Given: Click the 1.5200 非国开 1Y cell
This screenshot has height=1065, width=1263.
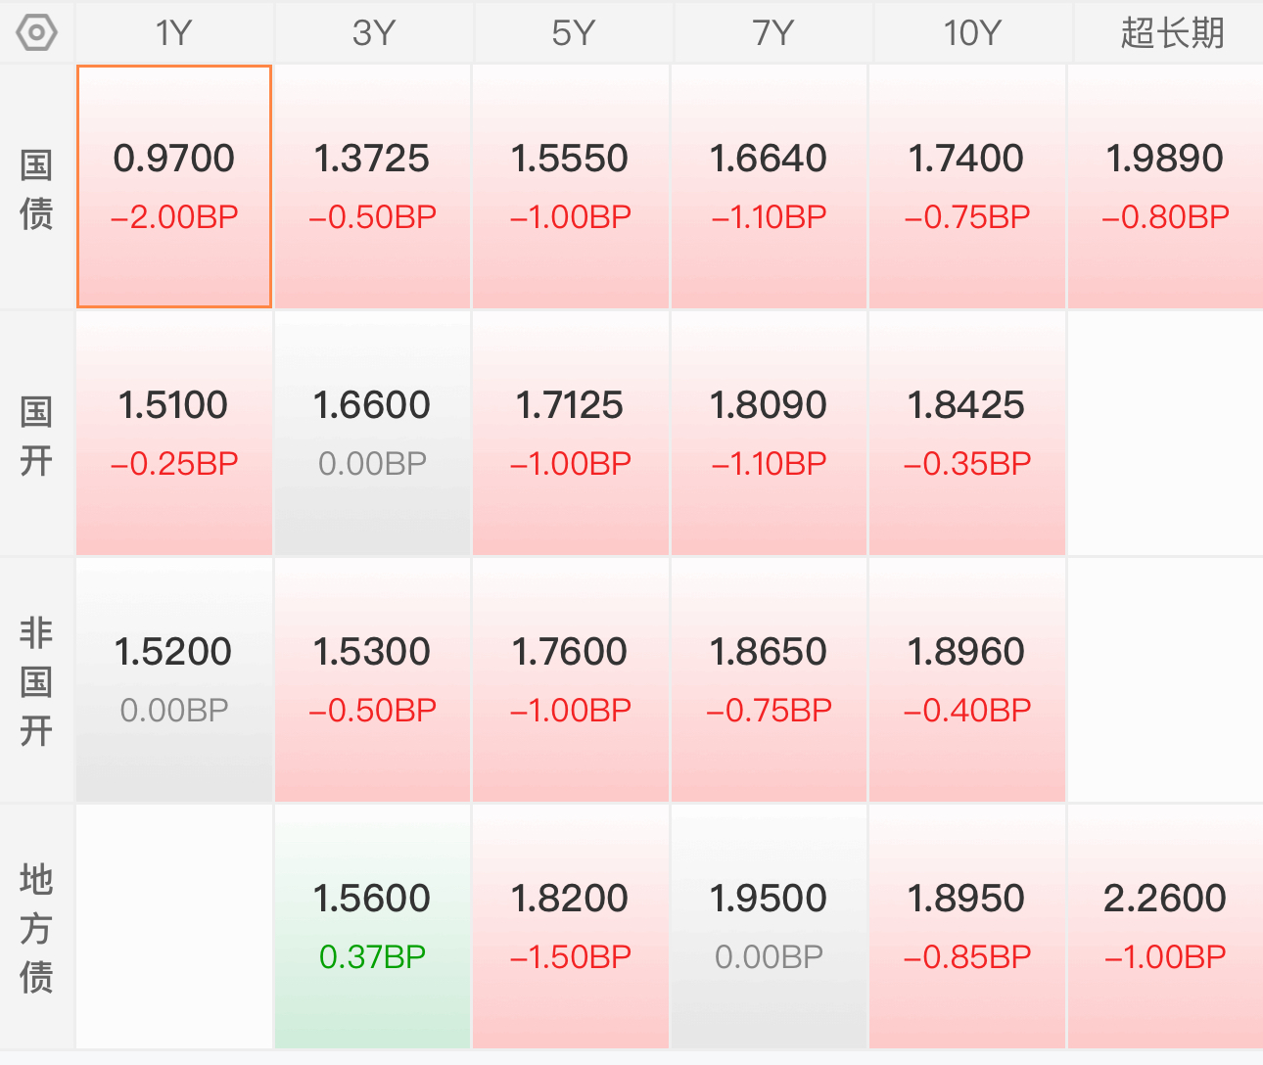Looking at the screenshot, I should pos(174,680).
